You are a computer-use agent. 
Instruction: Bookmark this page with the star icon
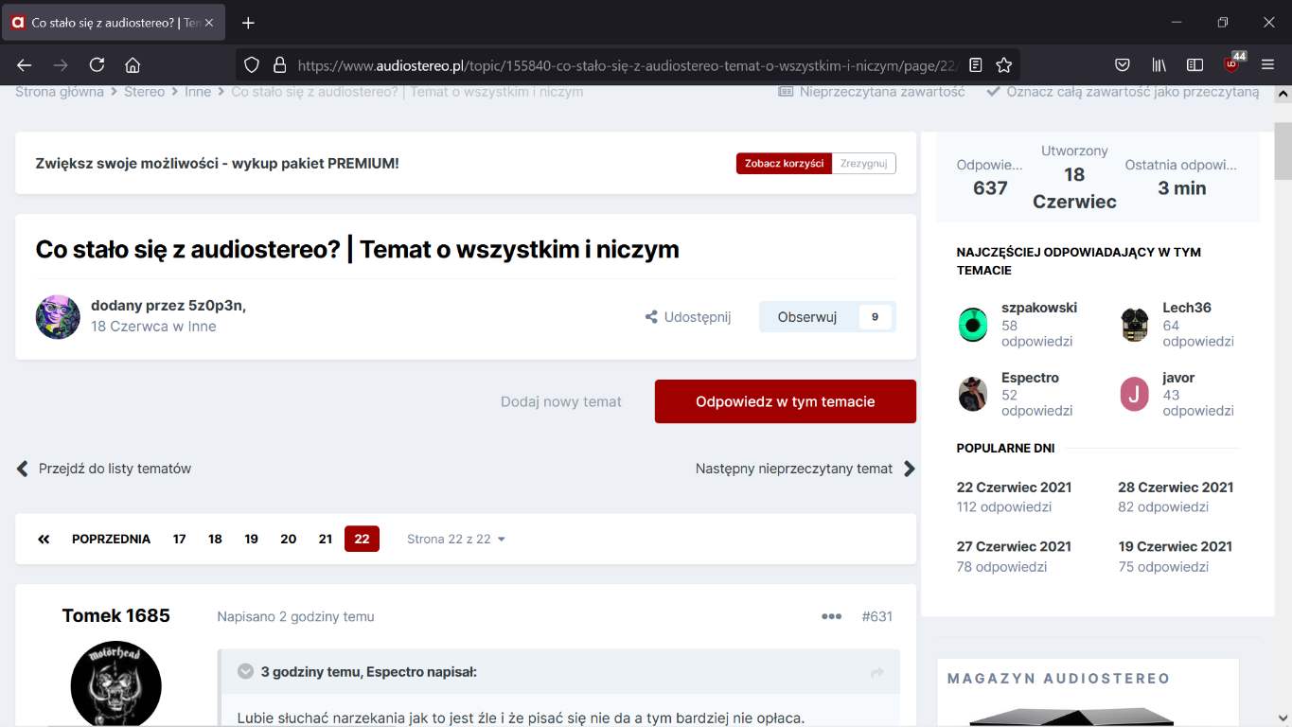point(1004,65)
